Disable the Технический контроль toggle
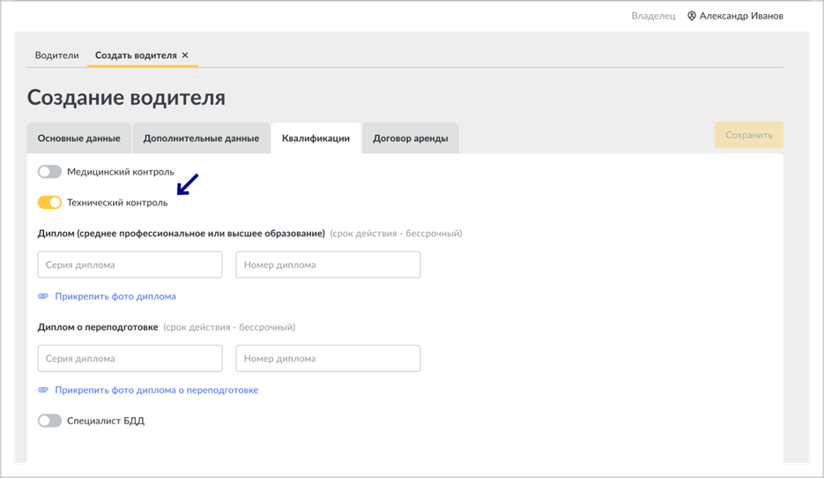 [x=49, y=203]
